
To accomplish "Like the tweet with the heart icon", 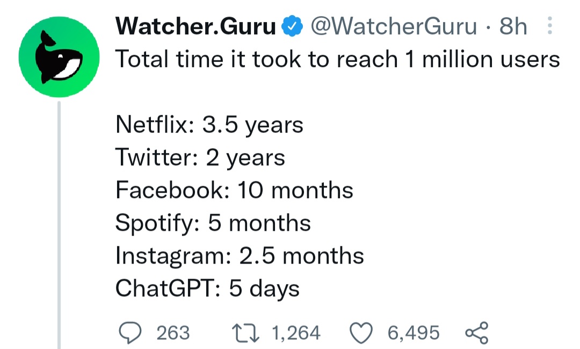I will tap(362, 333).
